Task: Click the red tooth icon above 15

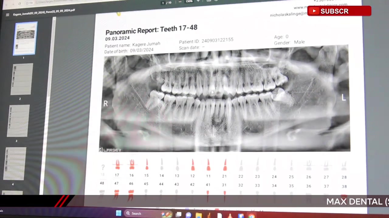Action: [x=147, y=164]
